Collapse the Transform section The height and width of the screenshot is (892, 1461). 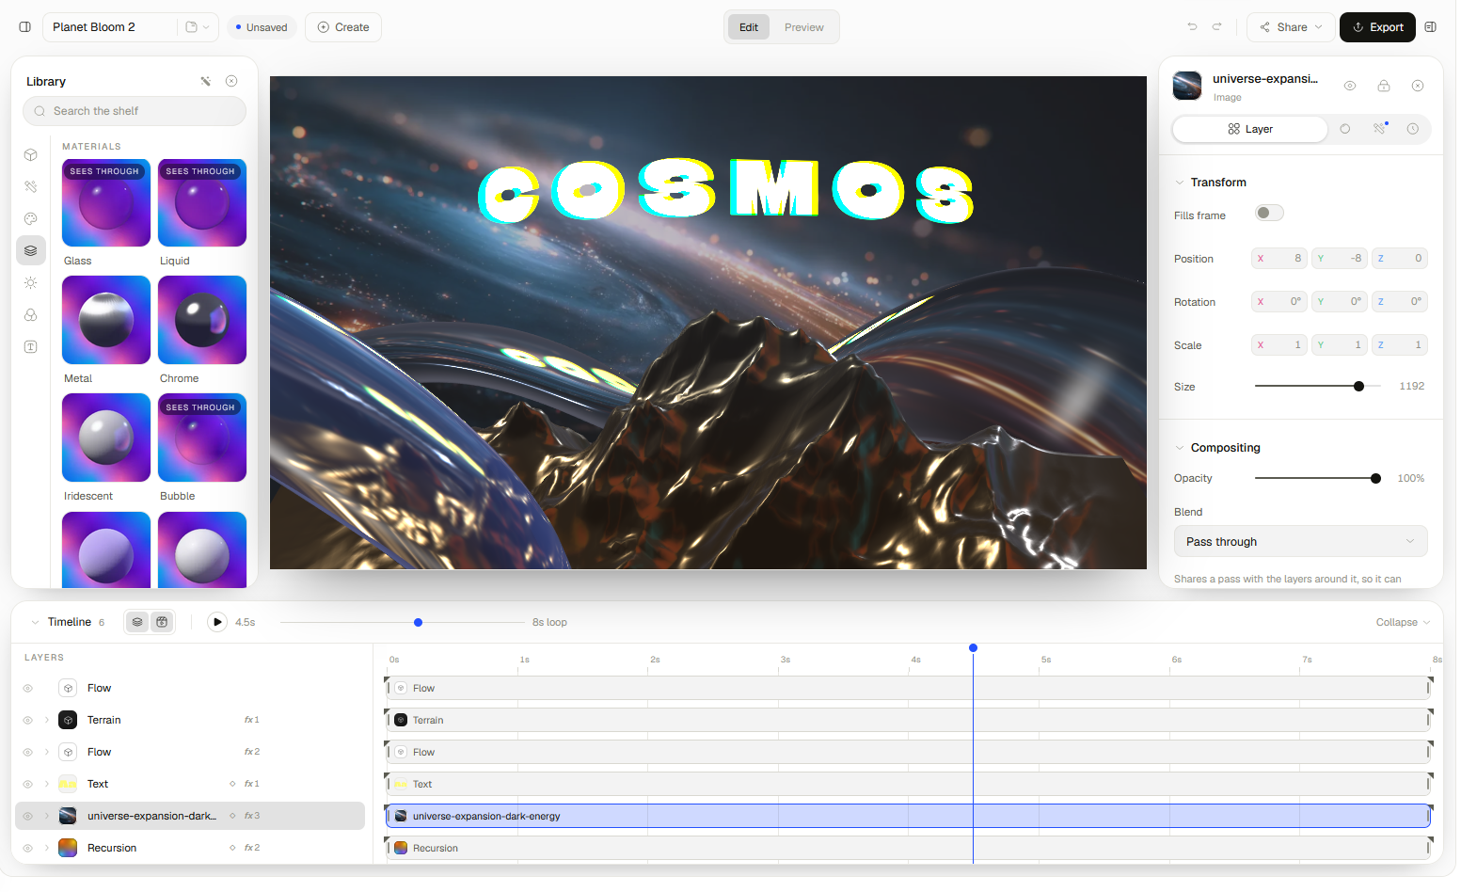tap(1179, 183)
